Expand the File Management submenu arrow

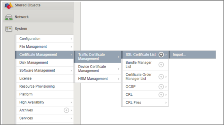pyautogui.click(x=71, y=47)
